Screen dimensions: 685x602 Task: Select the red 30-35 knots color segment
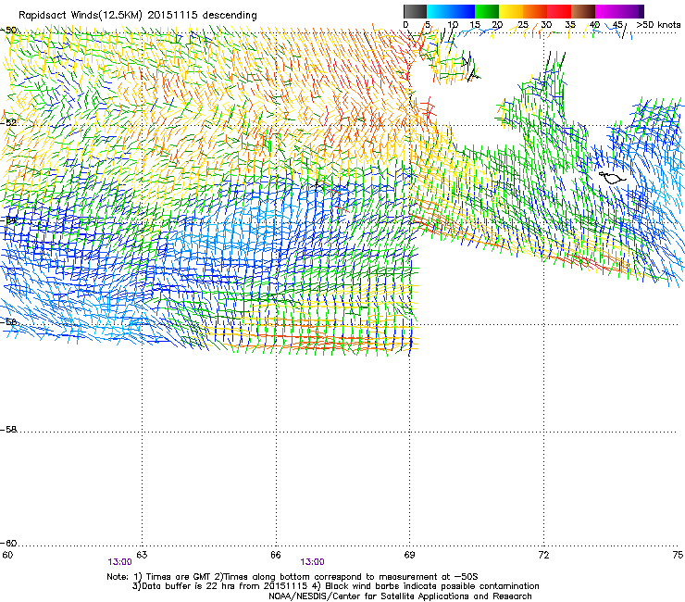[559, 11]
